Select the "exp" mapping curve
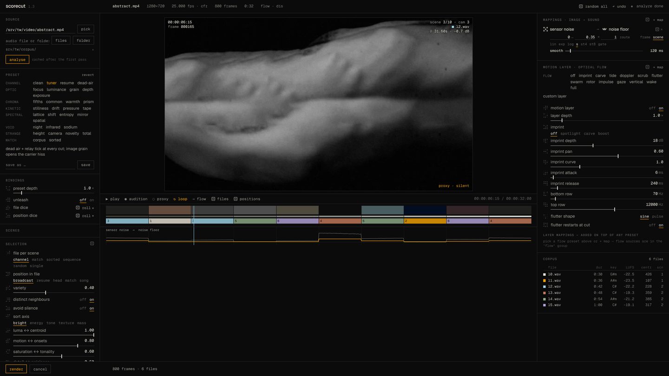This screenshot has width=669, height=376. pyautogui.click(x=562, y=44)
